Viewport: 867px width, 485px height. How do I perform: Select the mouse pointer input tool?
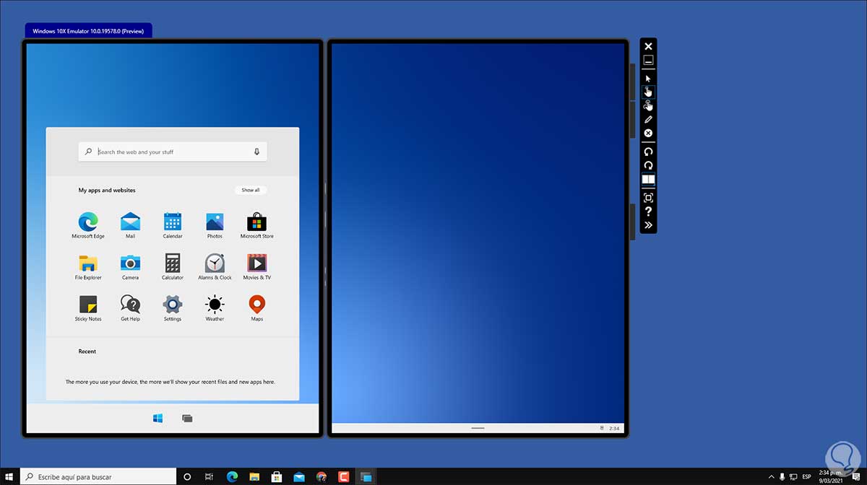pos(648,78)
